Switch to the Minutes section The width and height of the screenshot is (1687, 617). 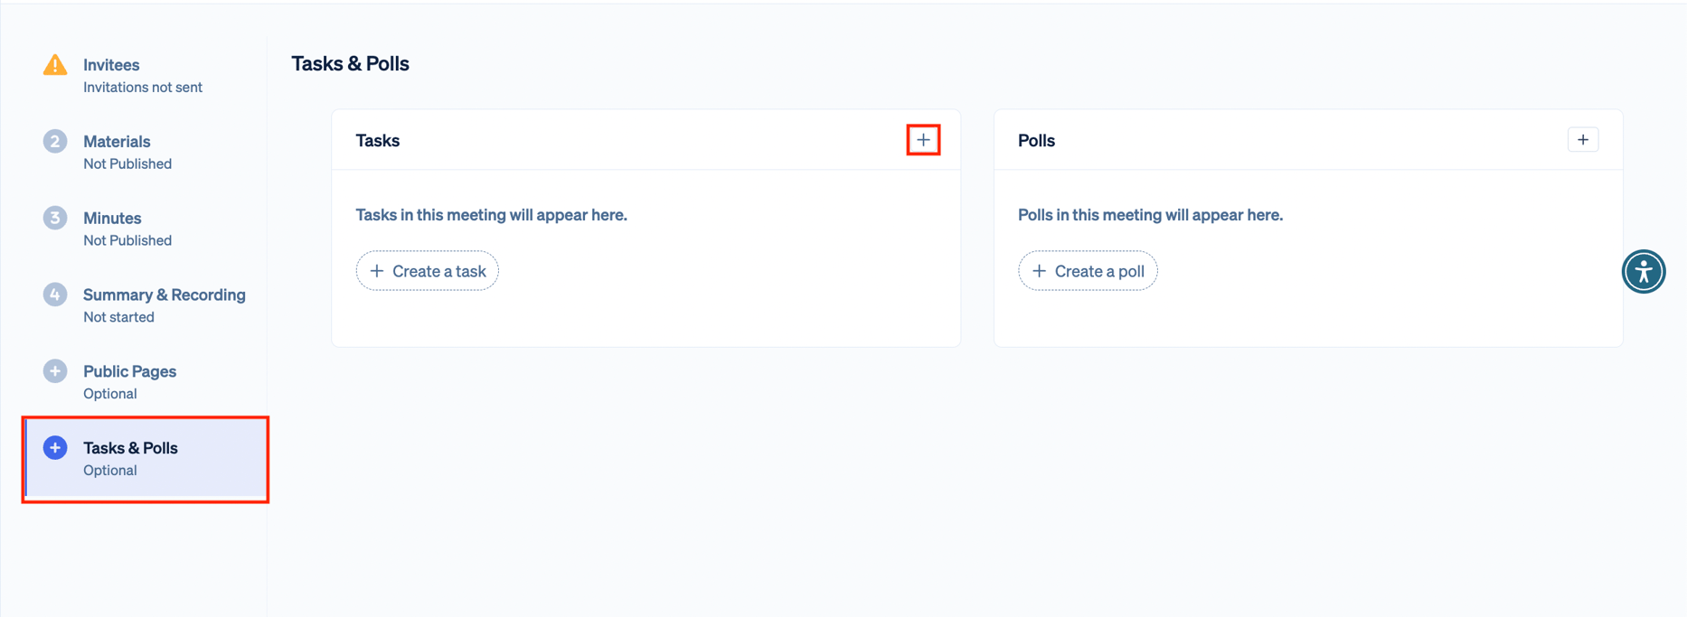pos(112,219)
